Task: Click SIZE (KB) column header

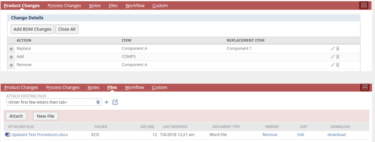Action: (147, 127)
